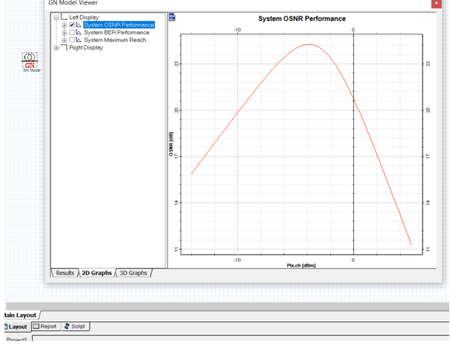Click the horizontal scrollbar below the layout
Image resolution: width=450 pixels, height=349 pixels.
pos(228,306)
